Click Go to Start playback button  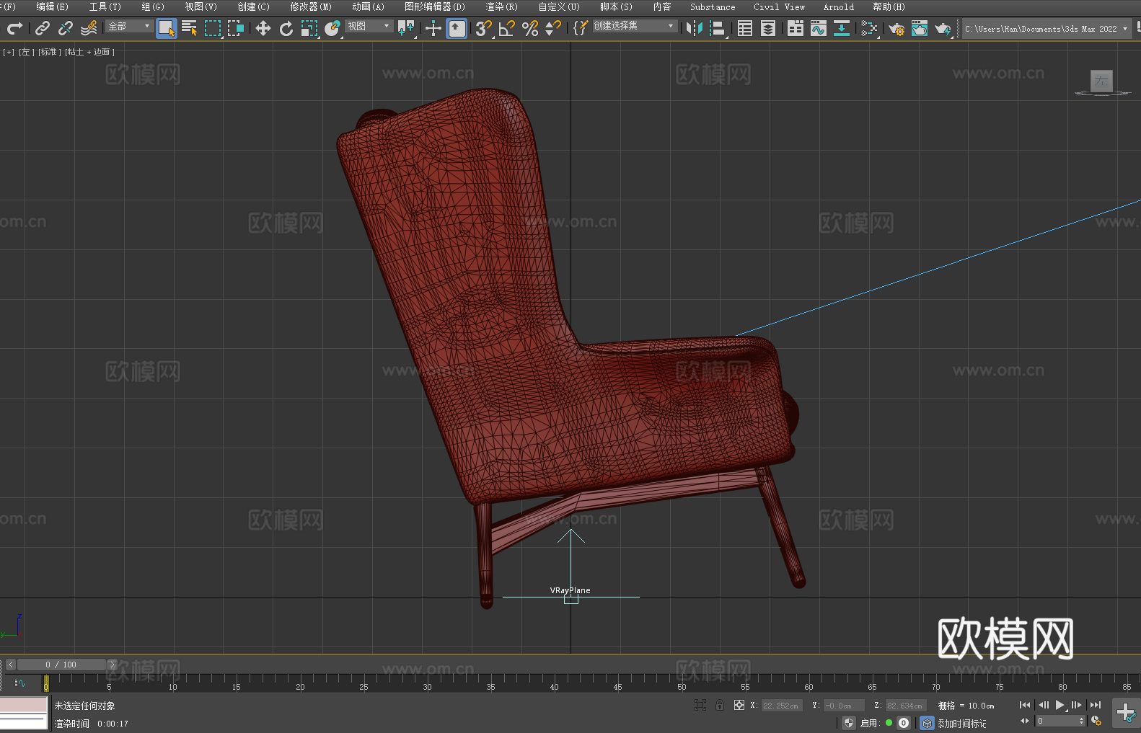coord(1024,705)
